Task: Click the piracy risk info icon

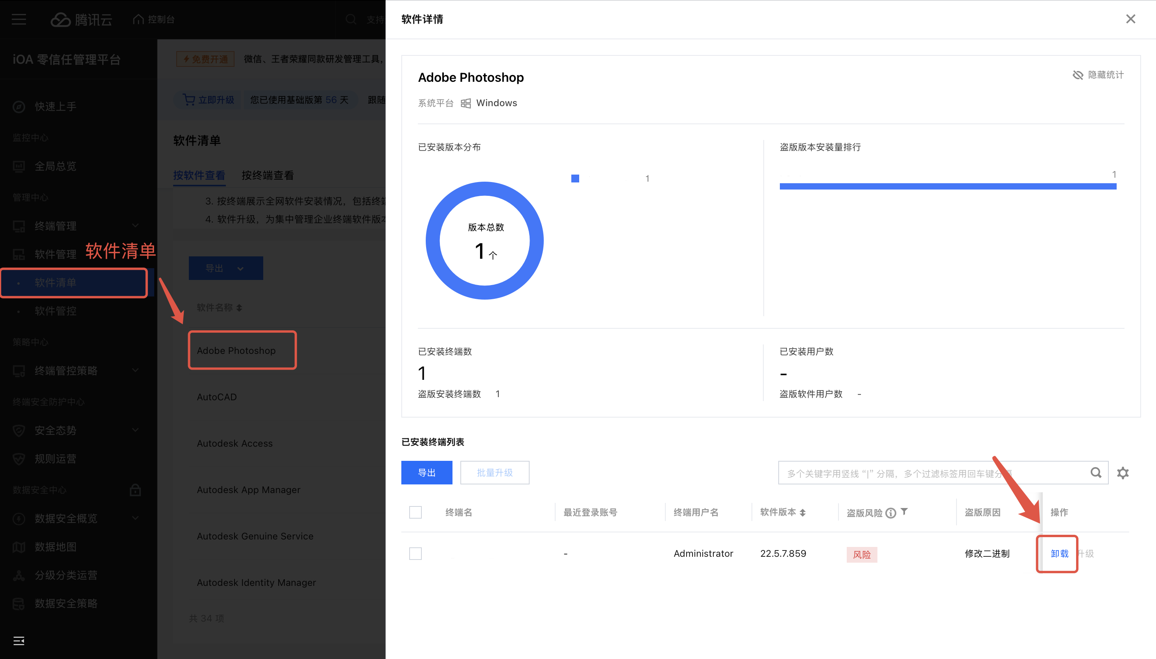Action: (890, 513)
